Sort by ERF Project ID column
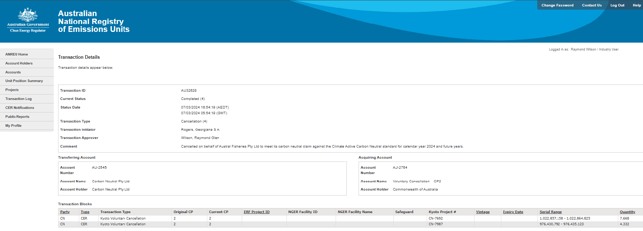The height and width of the screenshot is (231, 643). point(256,212)
